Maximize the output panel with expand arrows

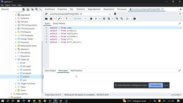click(x=180, y=71)
